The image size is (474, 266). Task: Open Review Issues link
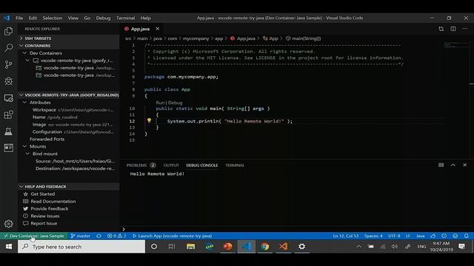pos(44,216)
